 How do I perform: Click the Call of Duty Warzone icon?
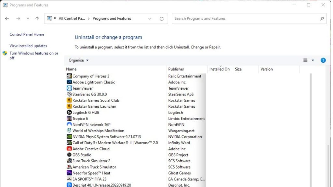pos(69,143)
